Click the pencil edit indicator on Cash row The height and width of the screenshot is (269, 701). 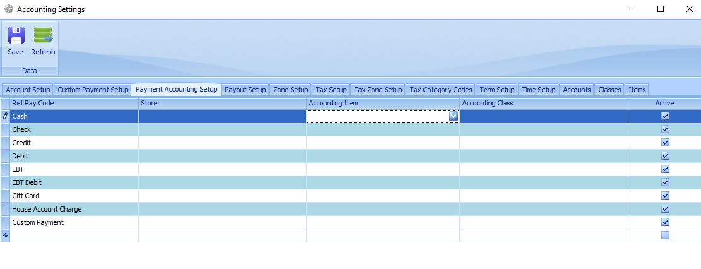6,116
